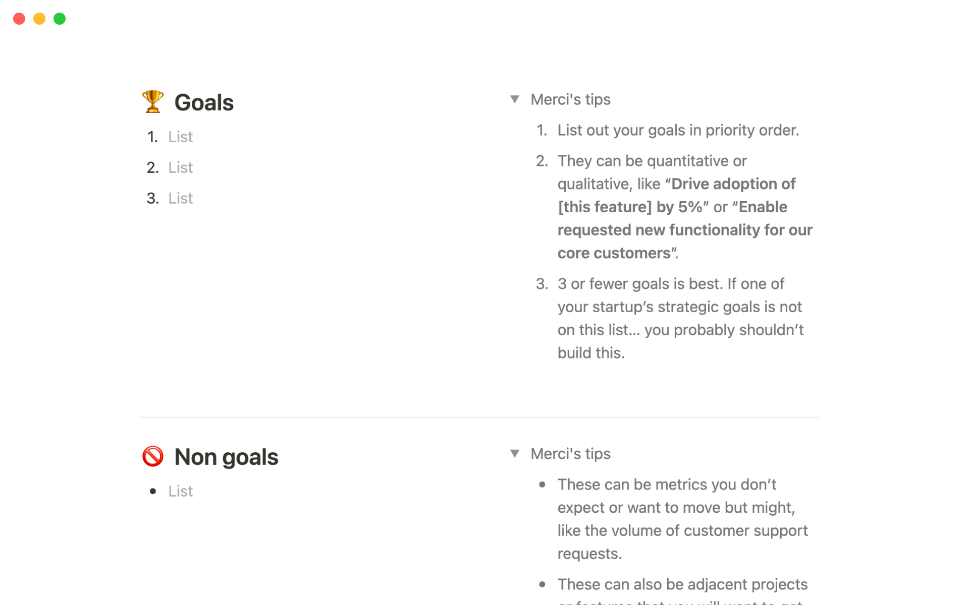Click the Non goals heading text

click(x=226, y=457)
